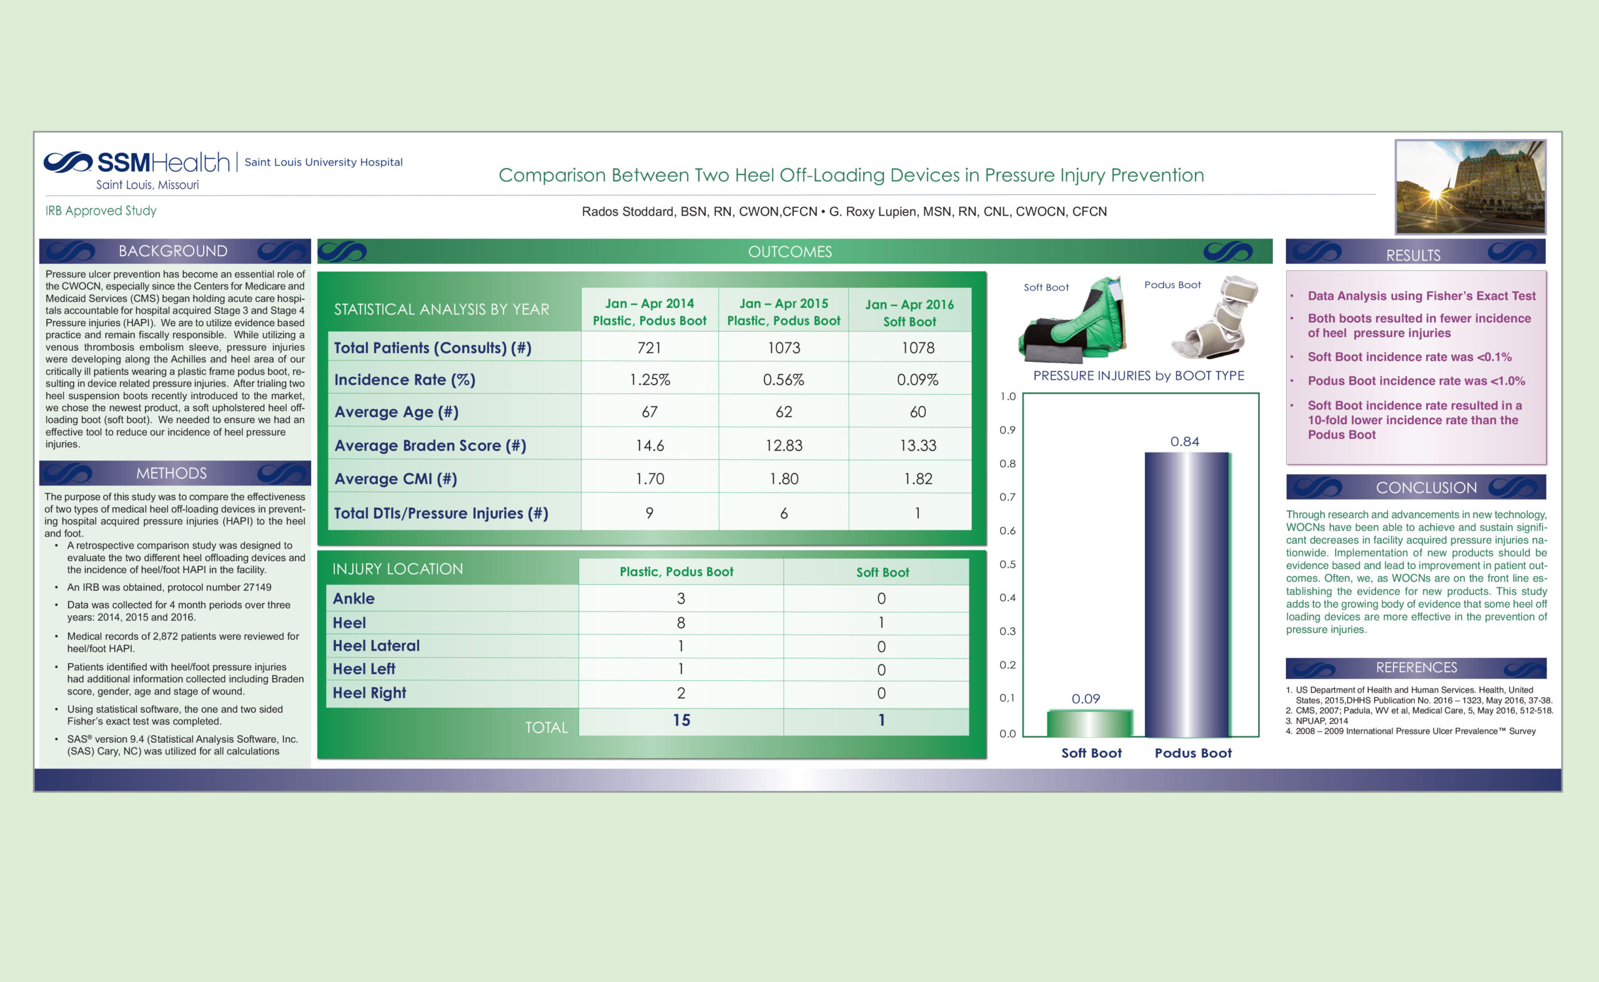Click Saint Louis University Hospital text
1599x982 pixels.
(x=324, y=162)
